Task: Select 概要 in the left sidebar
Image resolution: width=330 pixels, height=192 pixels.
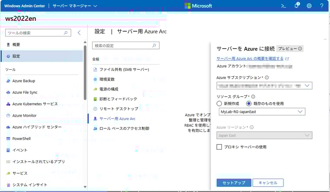Action: tap(42, 45)
